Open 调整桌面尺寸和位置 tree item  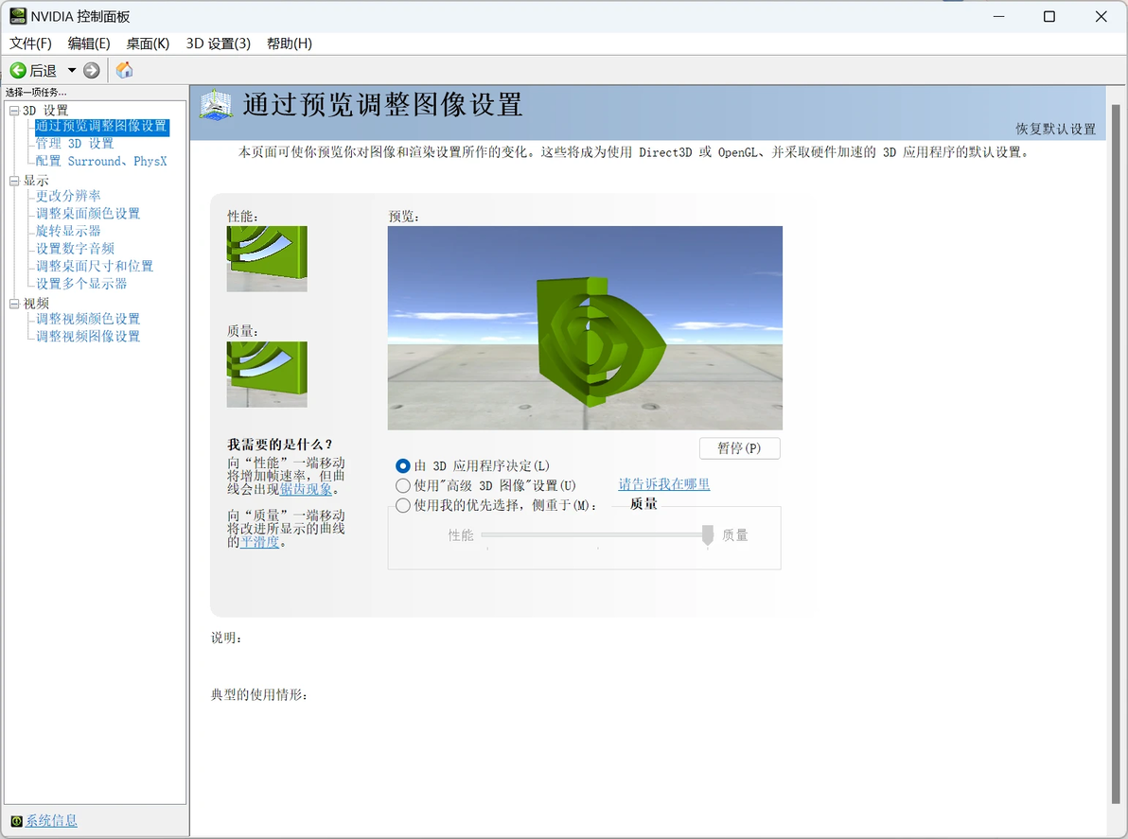pos(95,266)
